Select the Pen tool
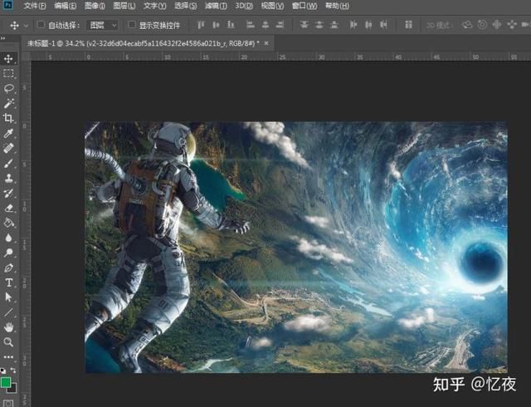 (x=8, y=267)
